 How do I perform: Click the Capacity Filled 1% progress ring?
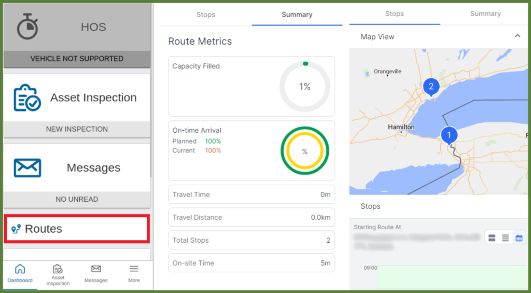(x=304, y=87)
